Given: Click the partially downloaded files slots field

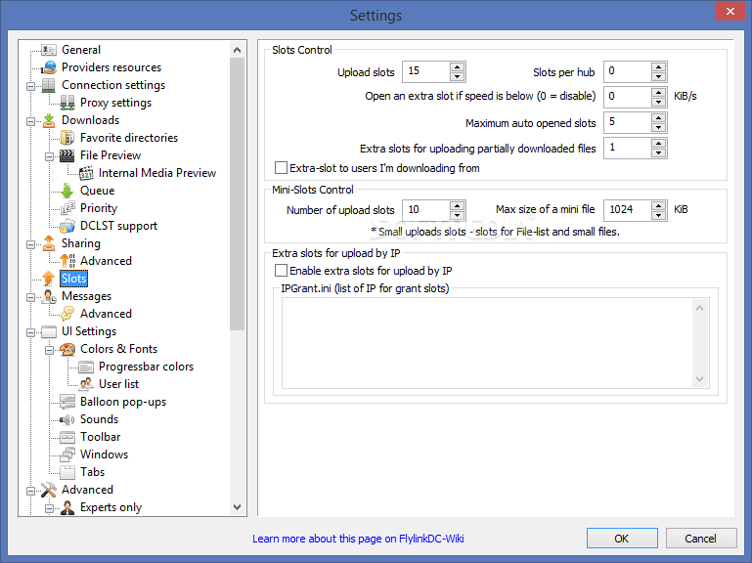Looking at the screenshot, I should [628, 148].
